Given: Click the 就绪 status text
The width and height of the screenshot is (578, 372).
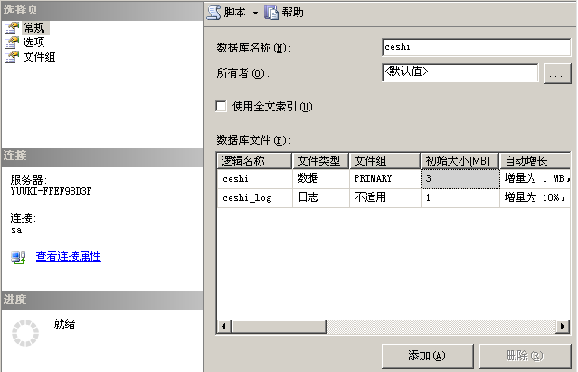Looking at the screenshot, I should [64, 324].
